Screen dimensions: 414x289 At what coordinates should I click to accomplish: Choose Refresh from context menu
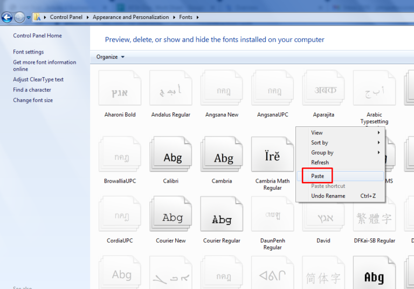(x=340, y=163)
